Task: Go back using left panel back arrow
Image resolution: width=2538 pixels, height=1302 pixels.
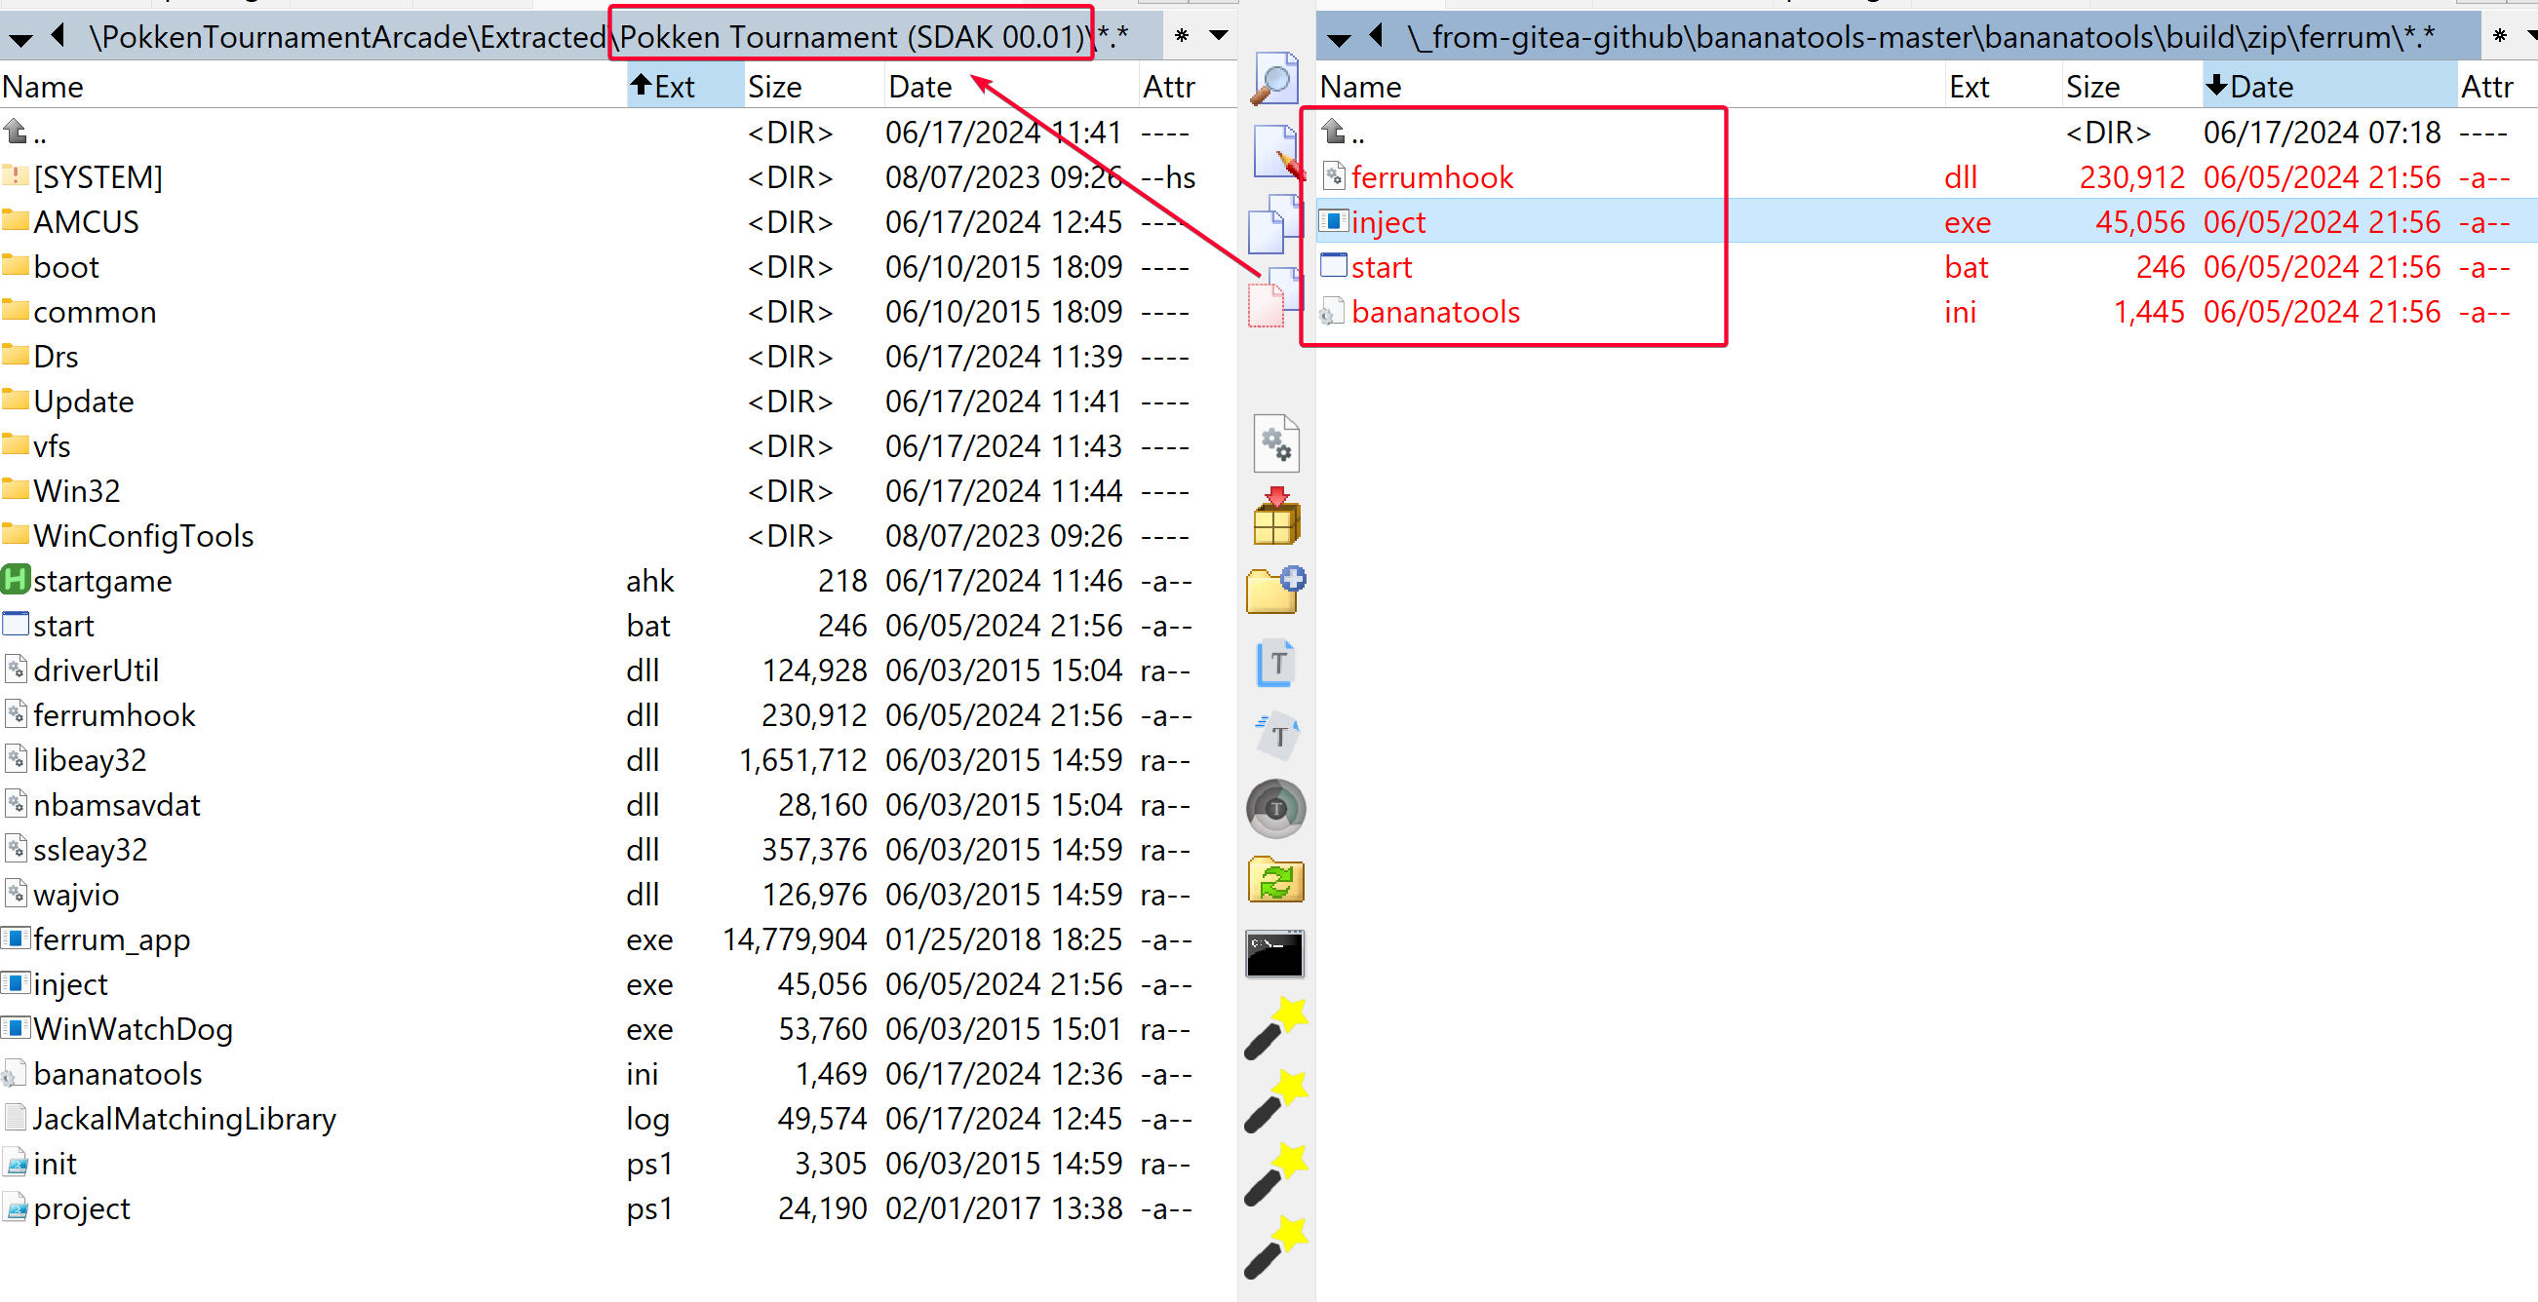Action: [59, 36]
